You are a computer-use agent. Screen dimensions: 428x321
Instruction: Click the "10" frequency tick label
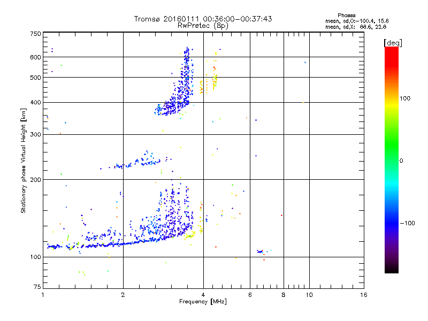309,295
